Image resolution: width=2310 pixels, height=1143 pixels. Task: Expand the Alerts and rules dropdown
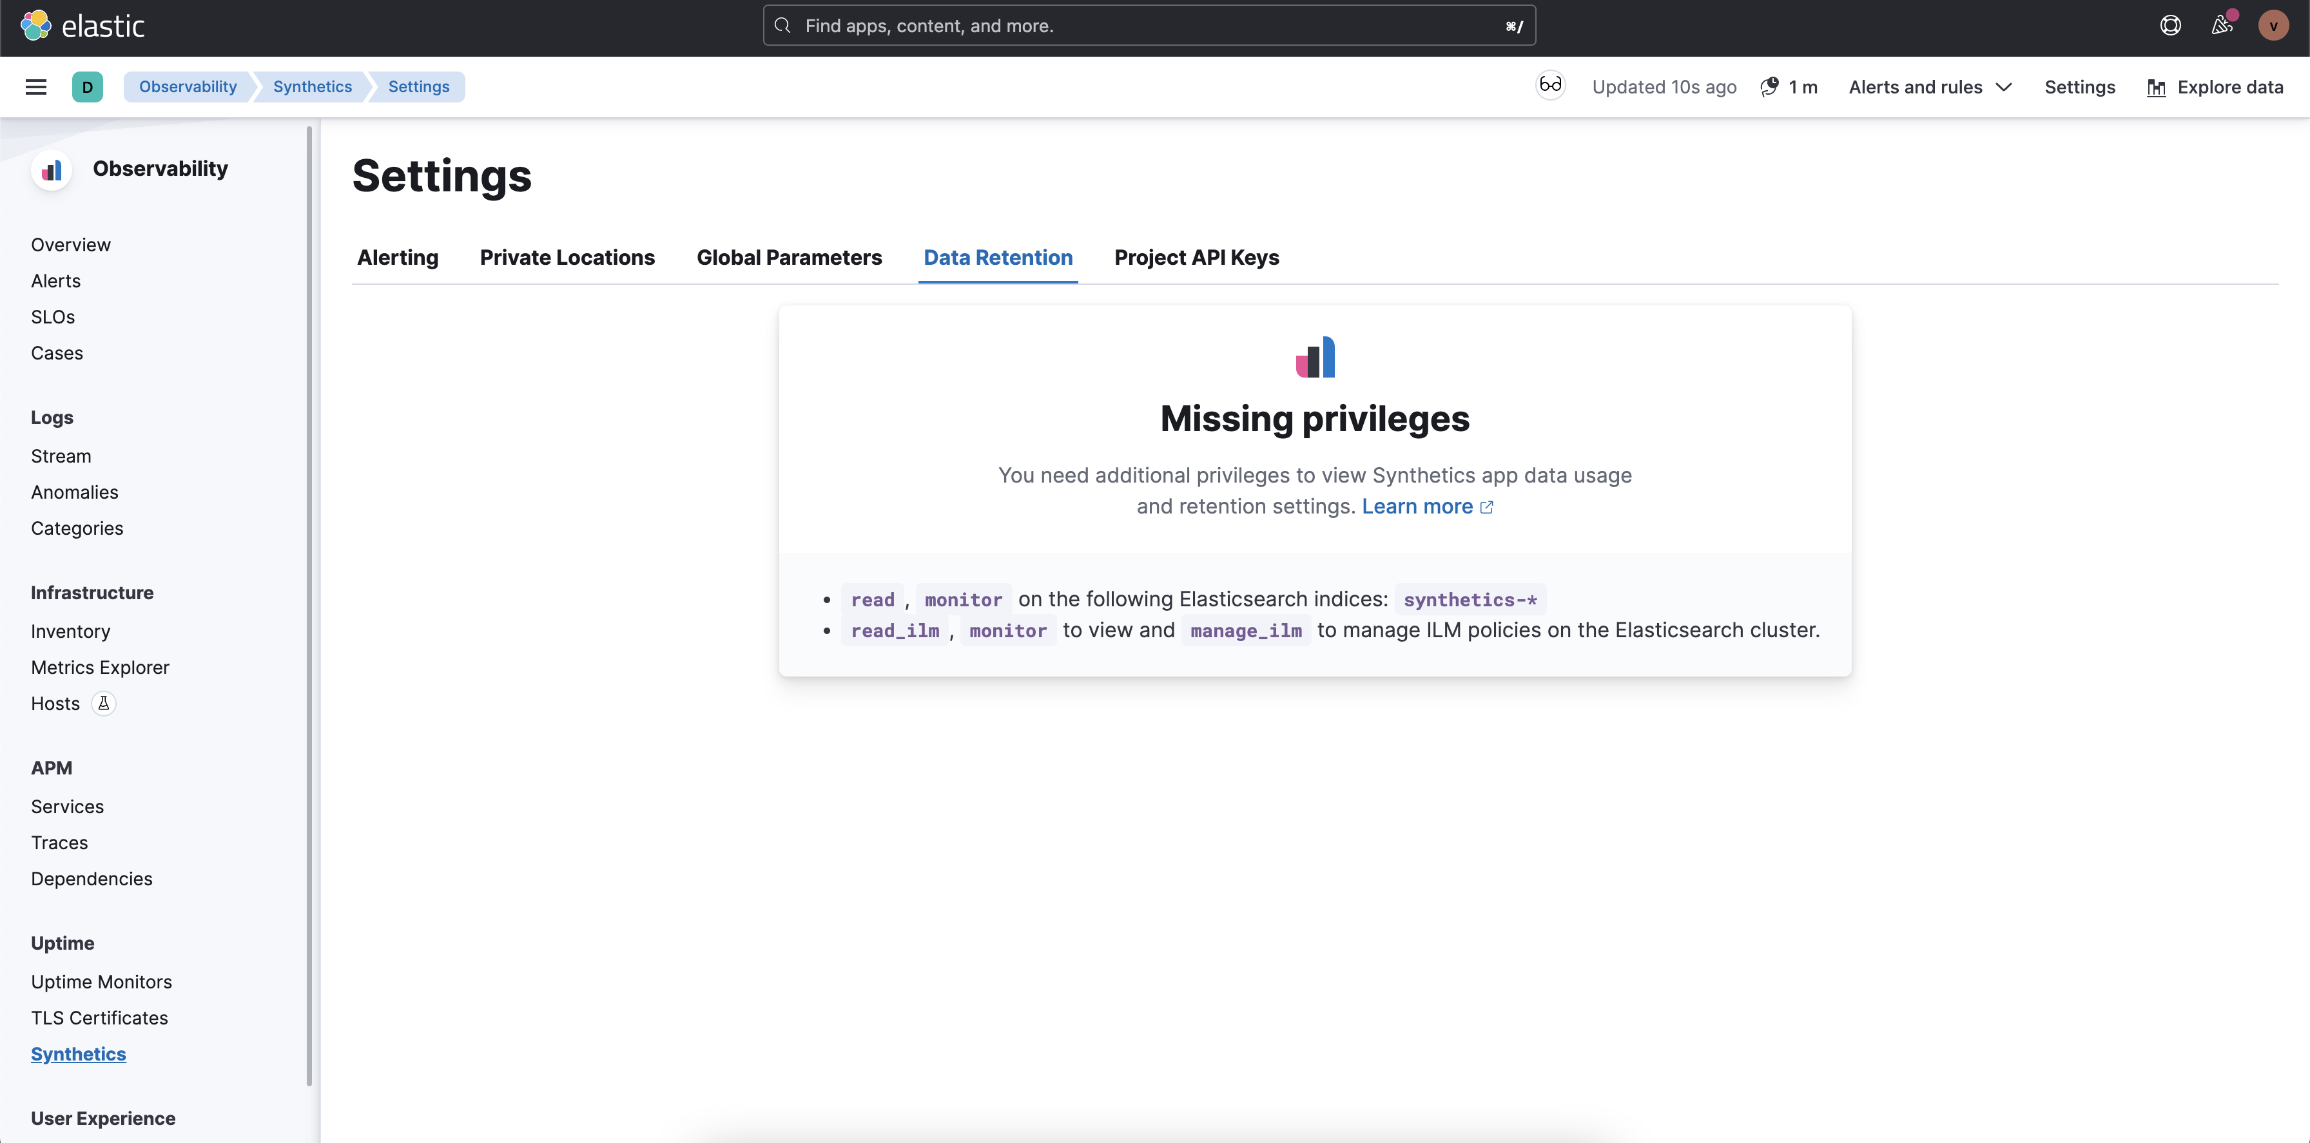pos(1929,86)
